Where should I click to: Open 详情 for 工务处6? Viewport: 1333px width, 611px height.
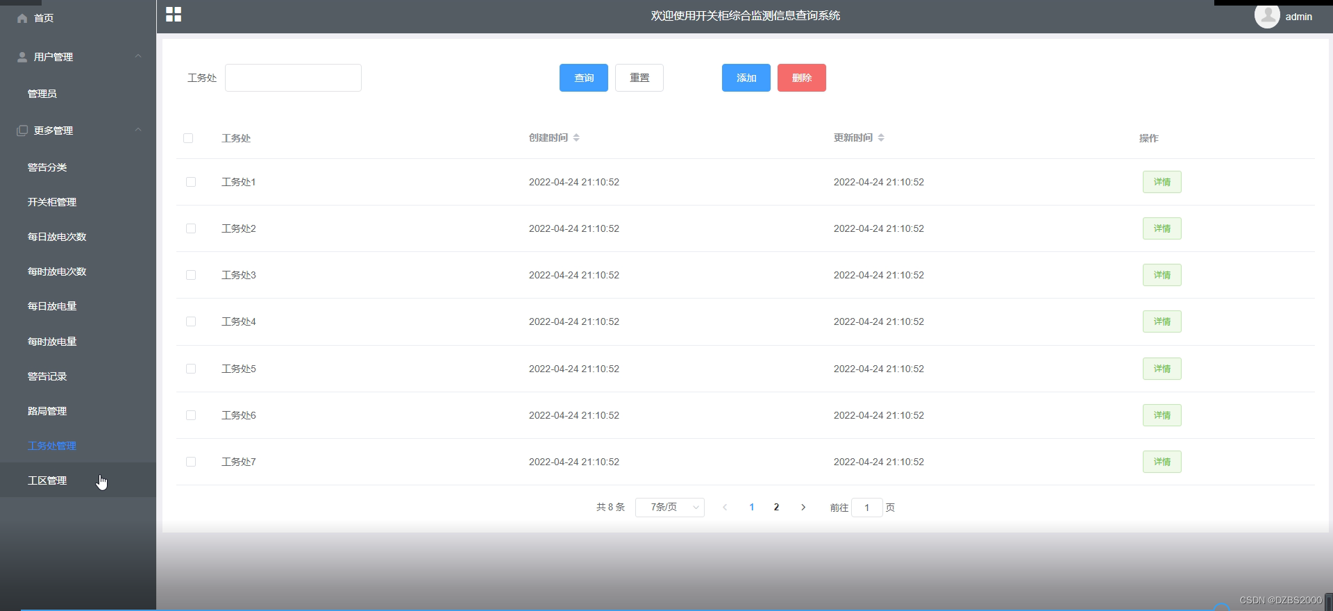(1162, 415)
